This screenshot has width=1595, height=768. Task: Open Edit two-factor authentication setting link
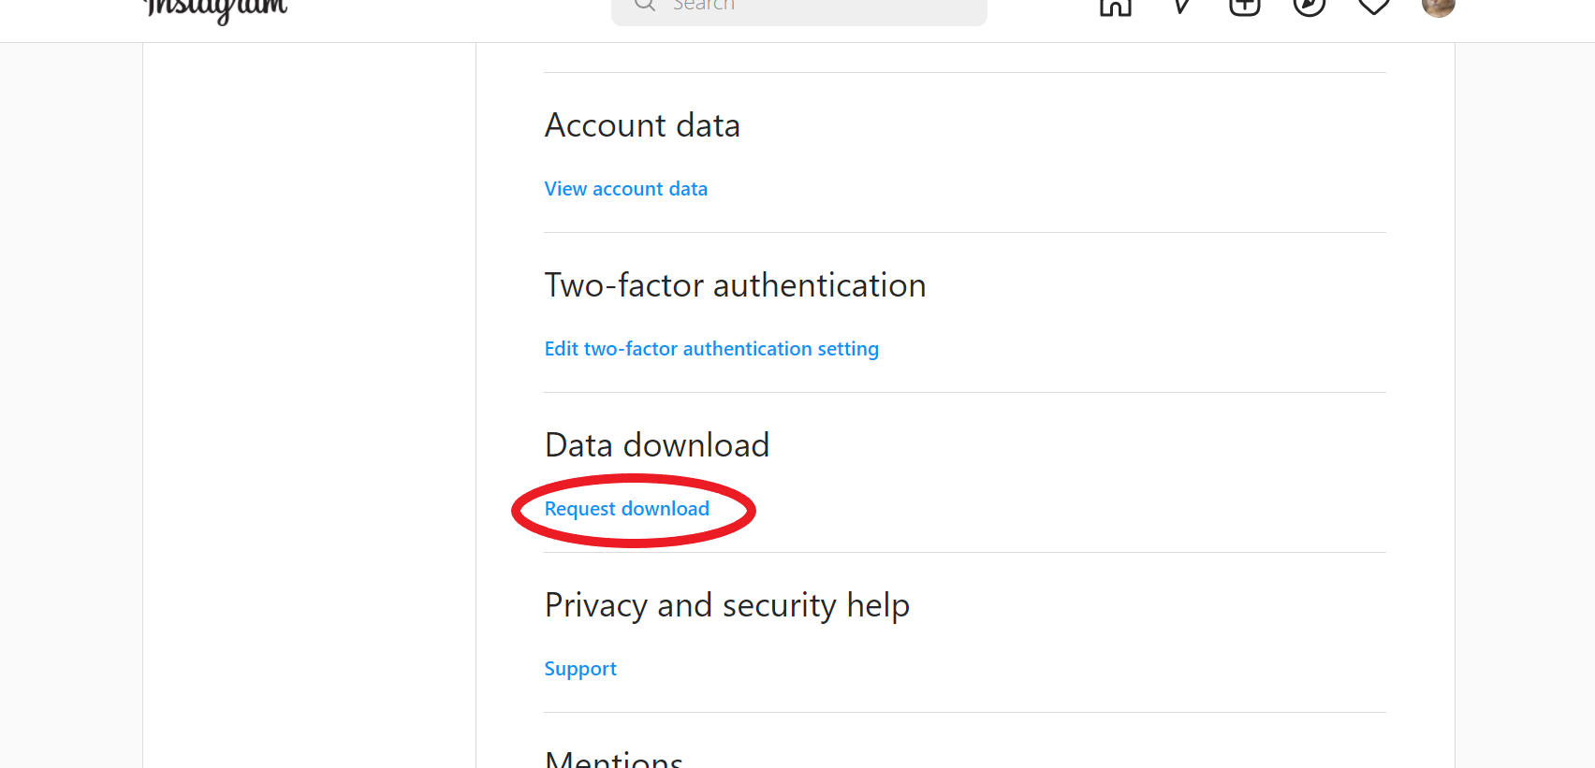711,349
